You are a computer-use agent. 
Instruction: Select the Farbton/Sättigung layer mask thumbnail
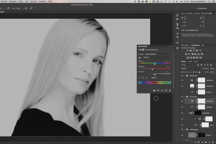pos(201,101)
